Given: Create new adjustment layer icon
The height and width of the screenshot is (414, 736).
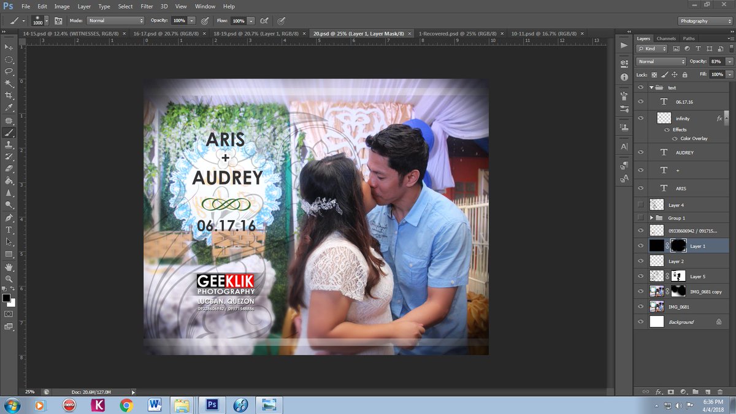Looking at the screenshot, I should click(x=683, y=391).
